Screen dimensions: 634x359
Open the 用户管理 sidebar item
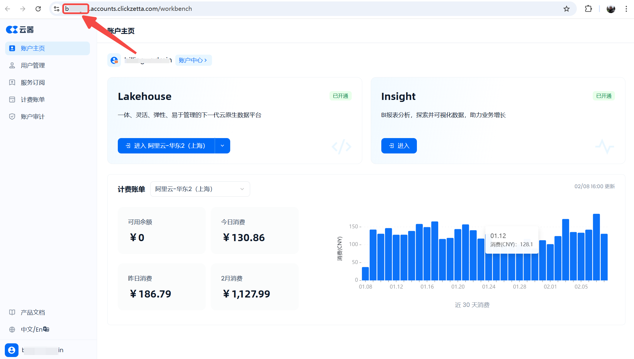[x=33, y=65]
